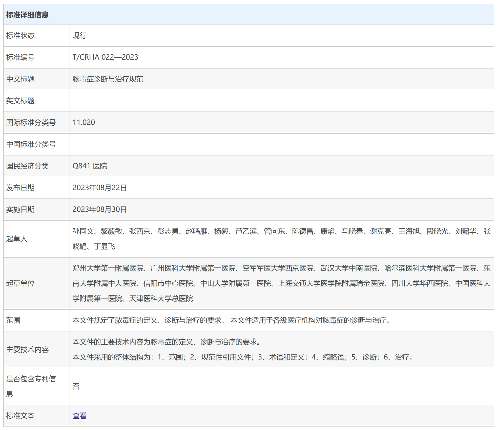Screen dimensions: 498x430
Task: Click the 中国标准分类号 row label
Action: [x=31, y=144]
